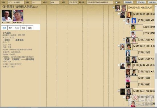Open the 视频 tab
This screenshot has width=157, height=108.
pos(23,28)
